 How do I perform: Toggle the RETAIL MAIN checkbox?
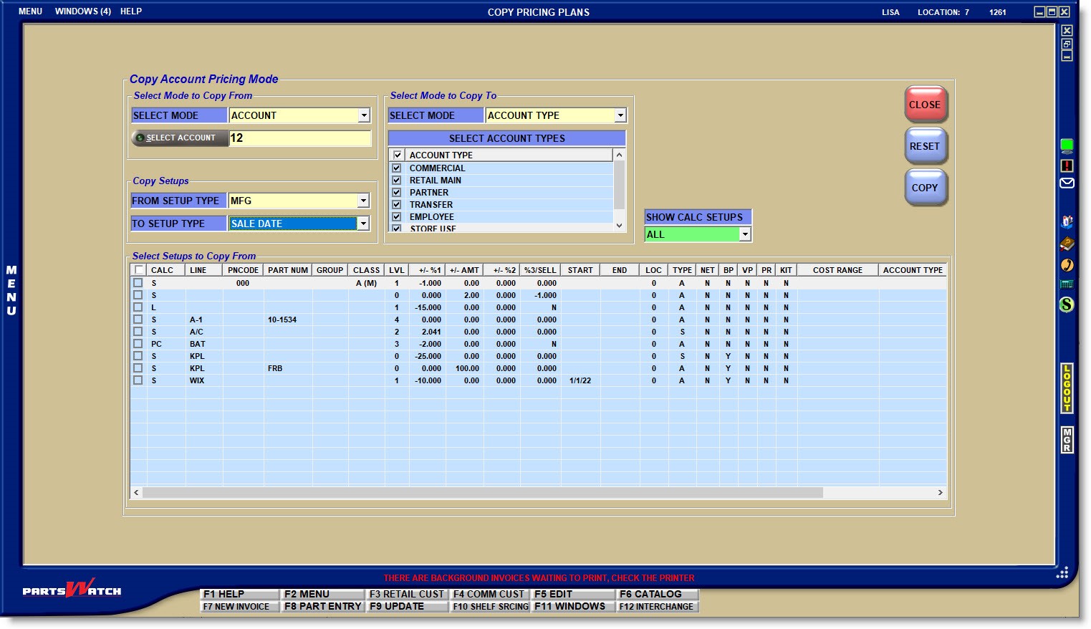[x=396, y=181]
